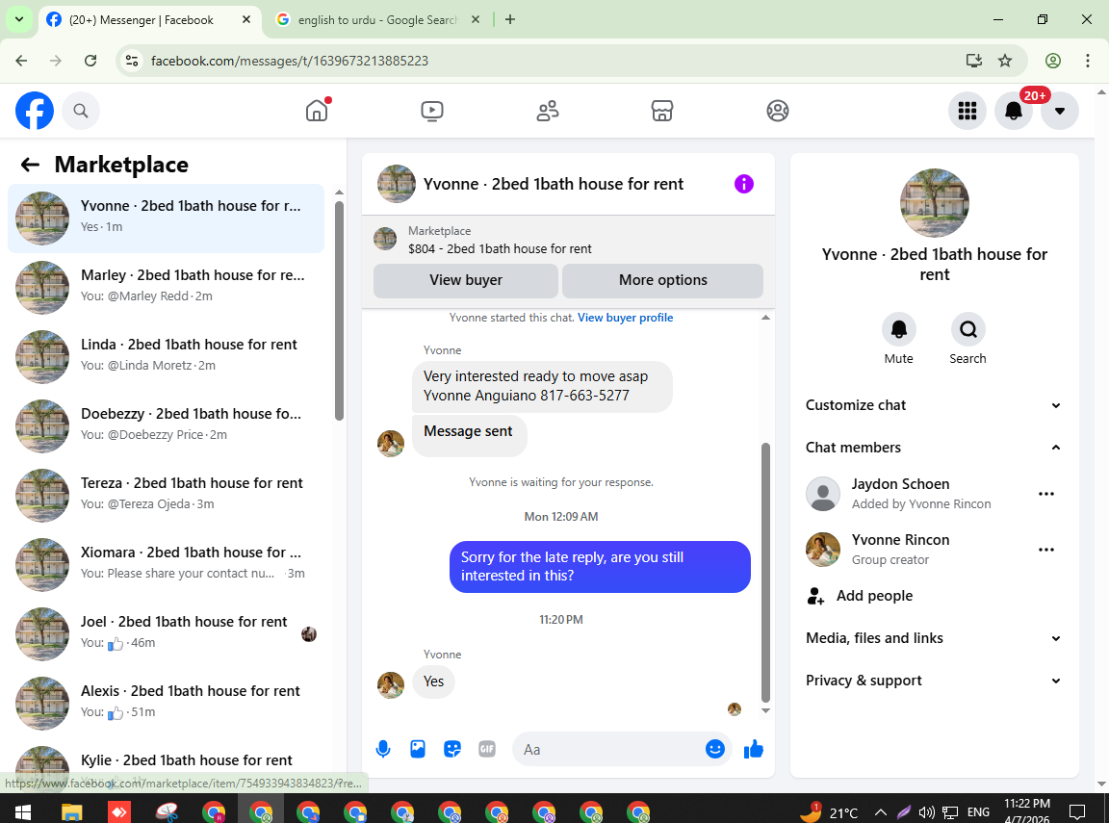Open options for Jaydon Schoen
Image resolution: width=1109 pixels, height=823 pixels.
(1046, 494)
